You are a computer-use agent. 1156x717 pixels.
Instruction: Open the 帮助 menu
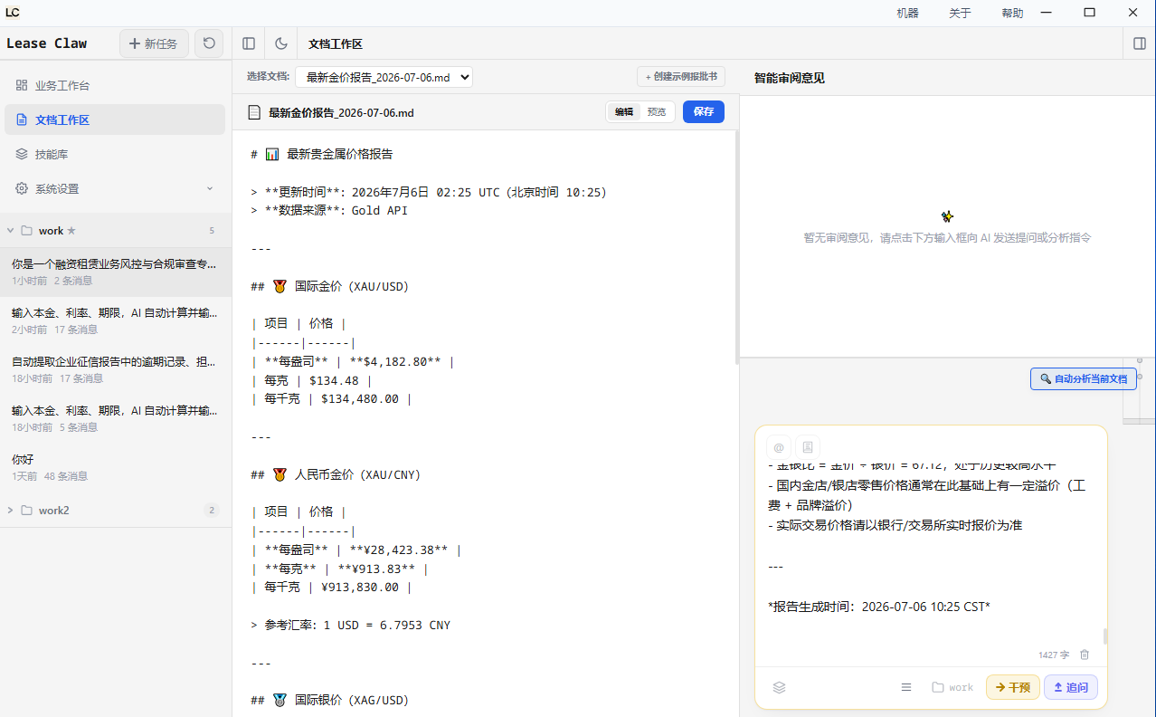tap(1012, 13)
